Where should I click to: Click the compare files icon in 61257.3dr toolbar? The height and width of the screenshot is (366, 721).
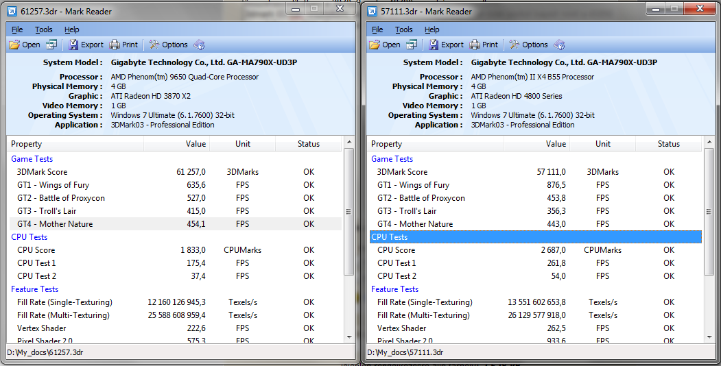point(51,45)
